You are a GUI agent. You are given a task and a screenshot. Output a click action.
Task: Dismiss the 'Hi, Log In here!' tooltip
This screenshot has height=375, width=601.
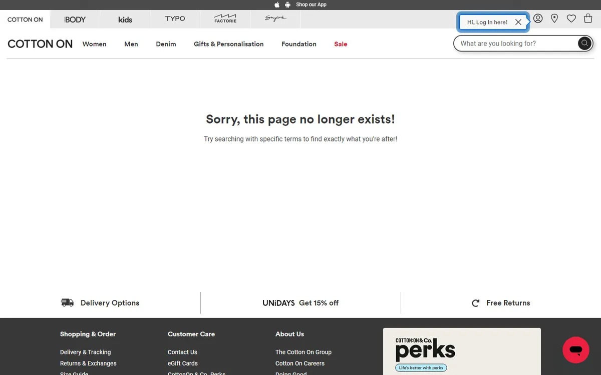point(518,22)
